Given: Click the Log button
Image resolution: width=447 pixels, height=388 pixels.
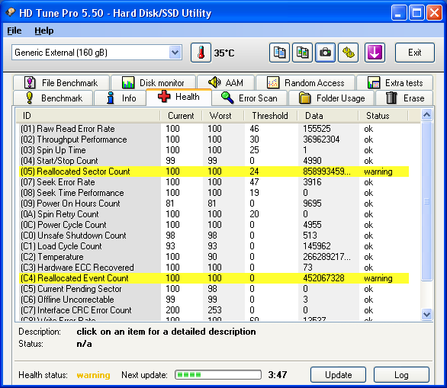Looking at the screenshot, I should (401, 375).
